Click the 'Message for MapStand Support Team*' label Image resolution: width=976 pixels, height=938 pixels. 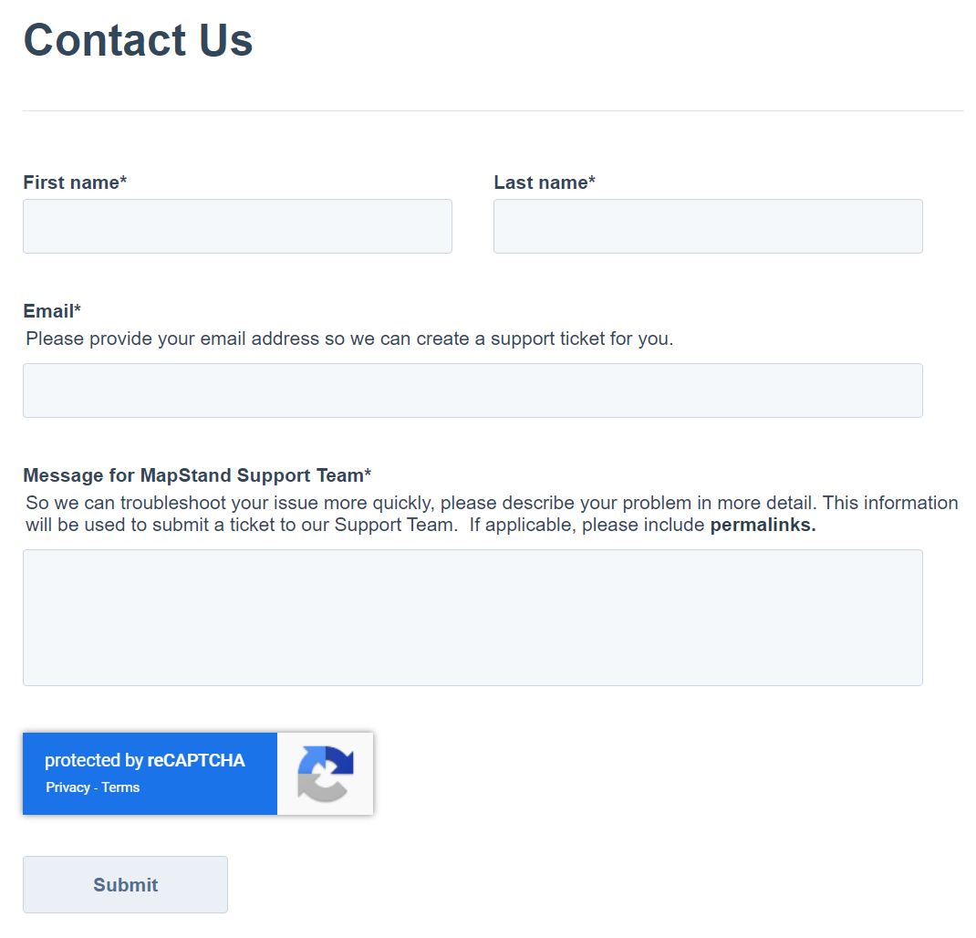[197, 475]
